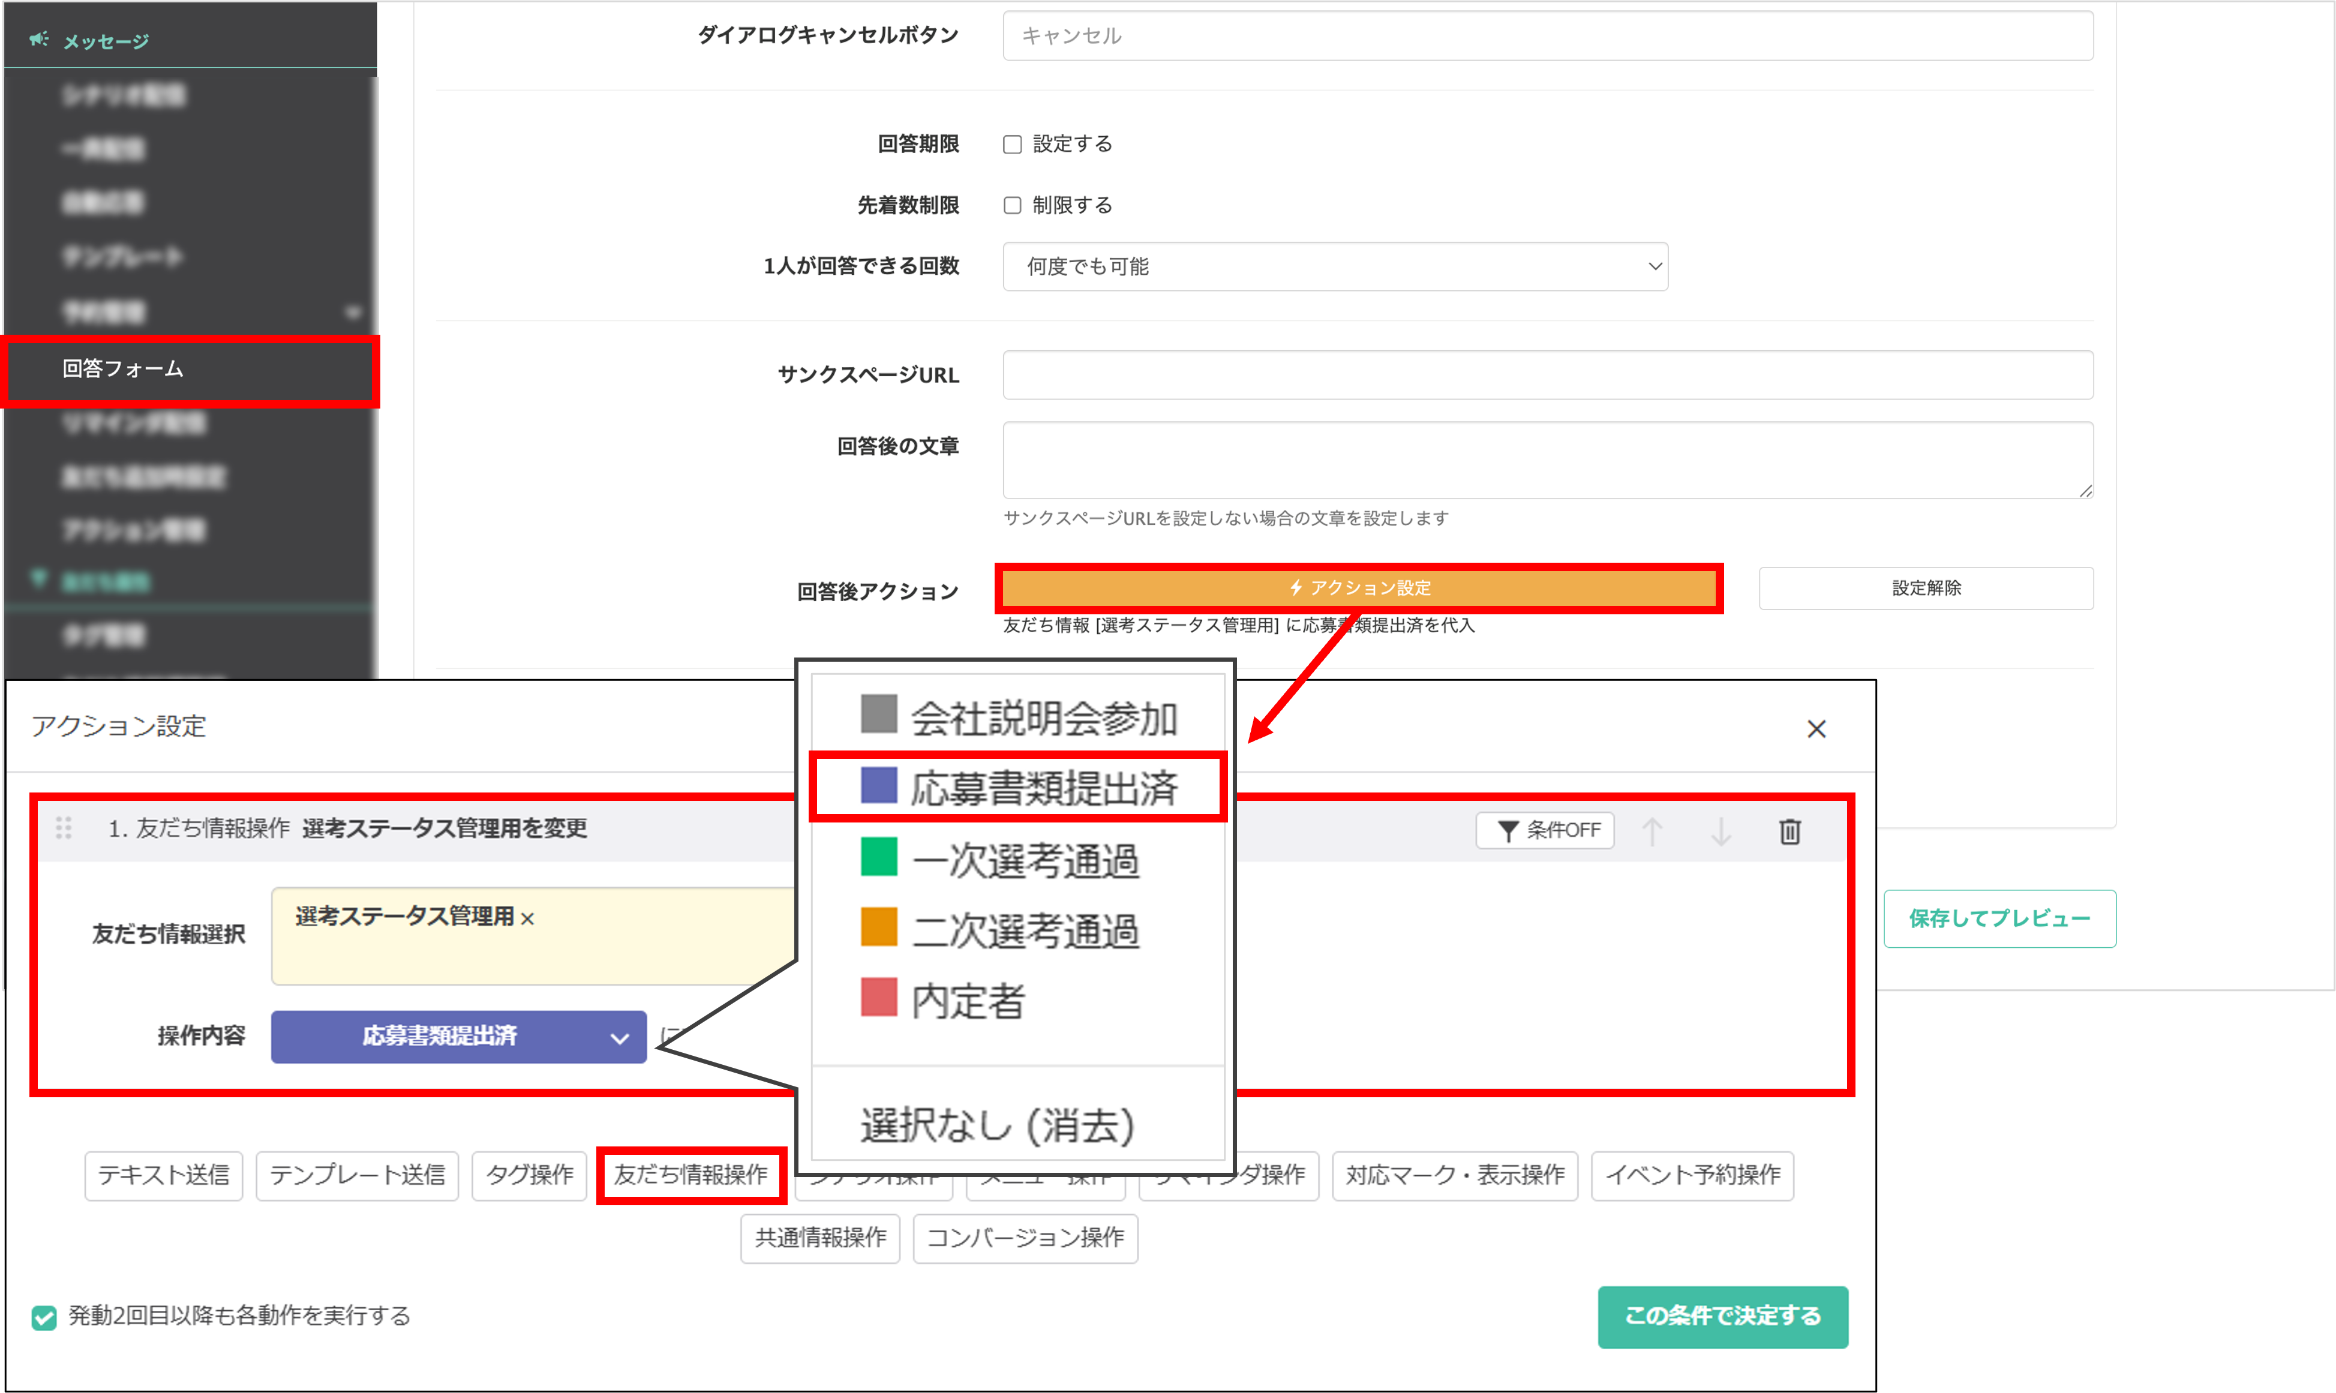The image size is (2336, 1393).
Task: Toggle conditions via the 条件OFF filter icon
Action: point(1545,830)
